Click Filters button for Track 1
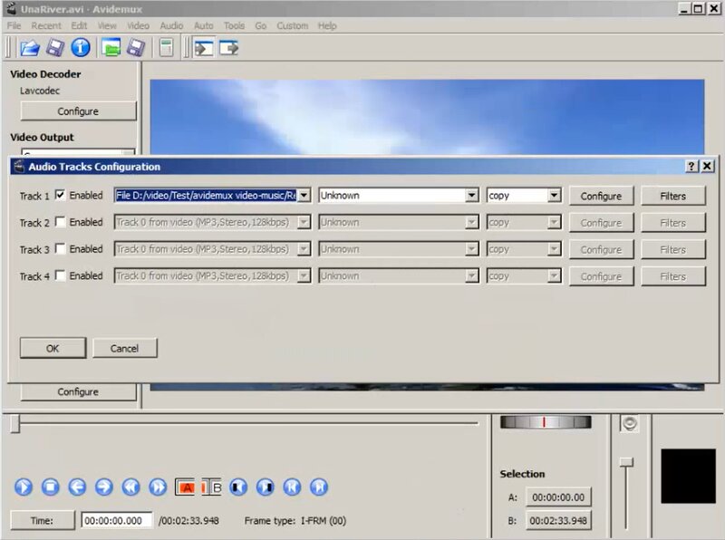725x540 pixels. point(672,196)
